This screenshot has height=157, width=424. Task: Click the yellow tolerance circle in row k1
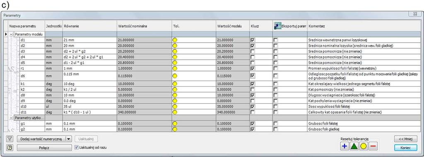pyautogui.click(x=175, y=84)
